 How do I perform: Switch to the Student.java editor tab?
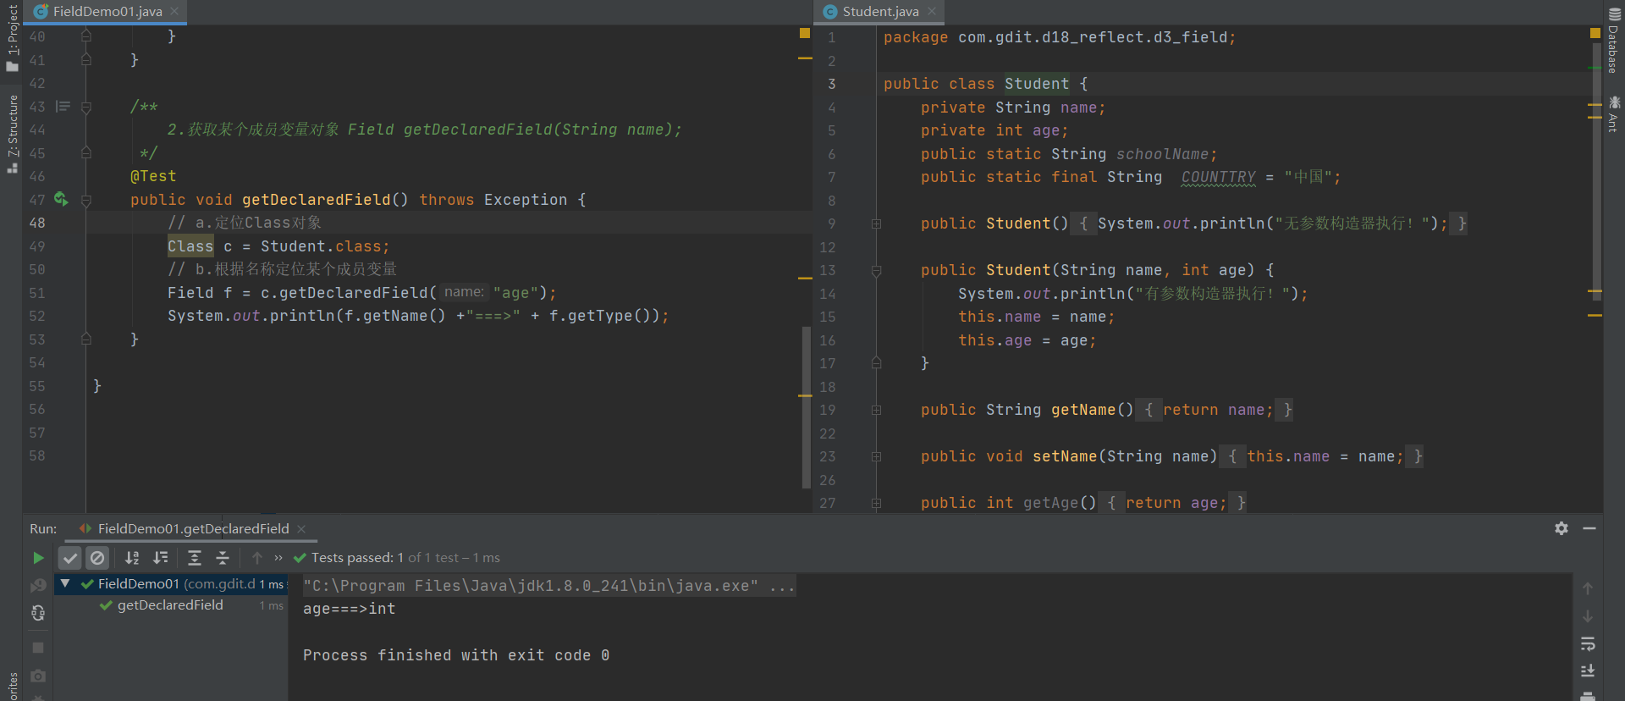880,12
